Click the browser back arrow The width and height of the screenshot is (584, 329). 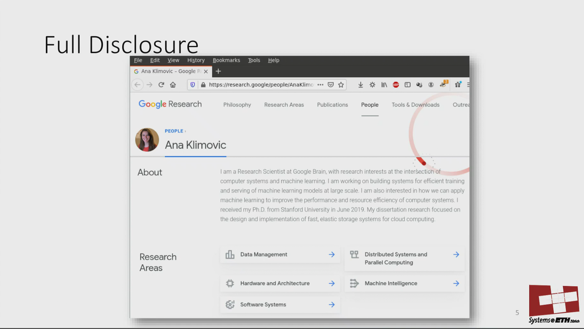tap(137, 85)
